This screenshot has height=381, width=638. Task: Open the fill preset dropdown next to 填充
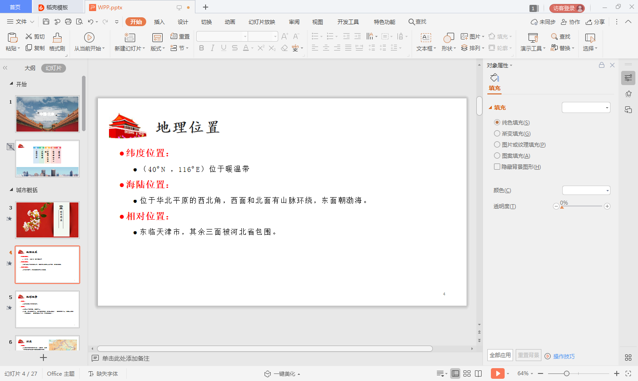tap(586, 108)
